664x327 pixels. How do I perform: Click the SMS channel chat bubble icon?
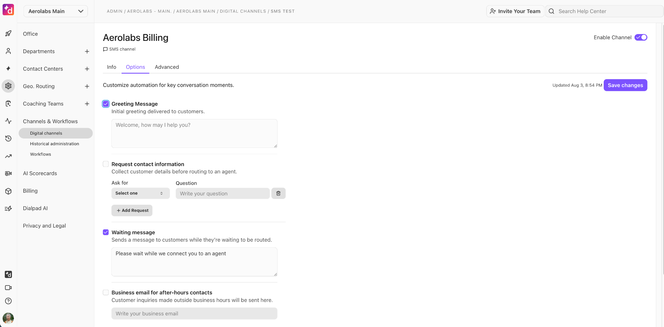tap(105, 49)
